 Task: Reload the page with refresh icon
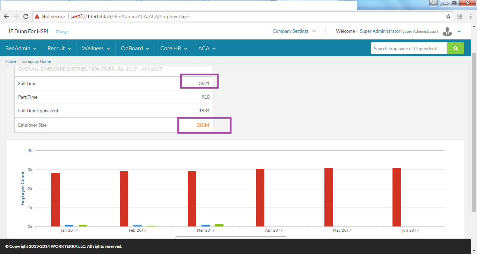(x=26, y=16)
